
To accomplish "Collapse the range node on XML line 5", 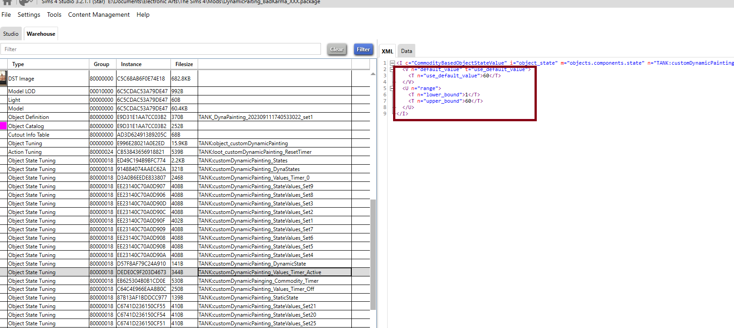I will click(392, 88).
